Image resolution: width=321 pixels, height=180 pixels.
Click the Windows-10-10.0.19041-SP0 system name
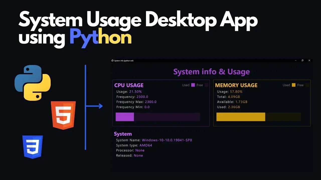167,140
